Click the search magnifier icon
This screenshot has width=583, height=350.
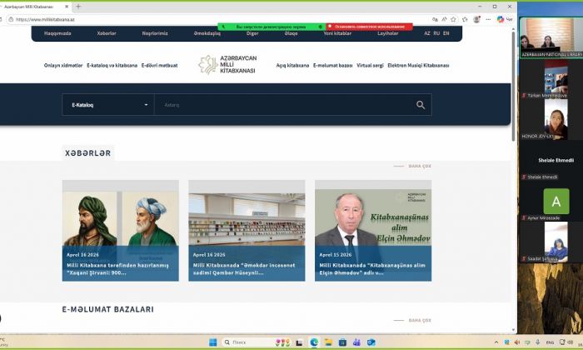pos(421,105)
